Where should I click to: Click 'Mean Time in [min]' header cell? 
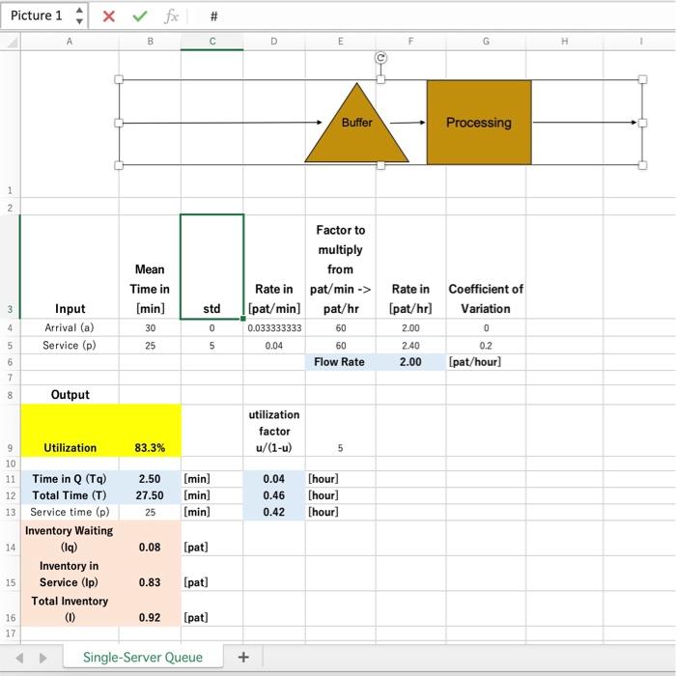pyautogui.click(x=150, y=267)
